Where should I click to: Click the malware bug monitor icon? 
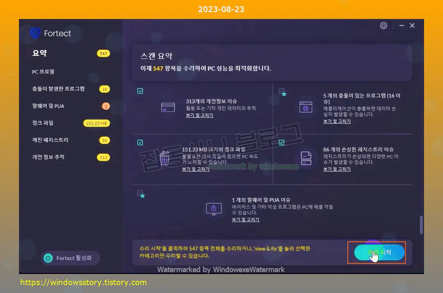click(x=214, y=209)
